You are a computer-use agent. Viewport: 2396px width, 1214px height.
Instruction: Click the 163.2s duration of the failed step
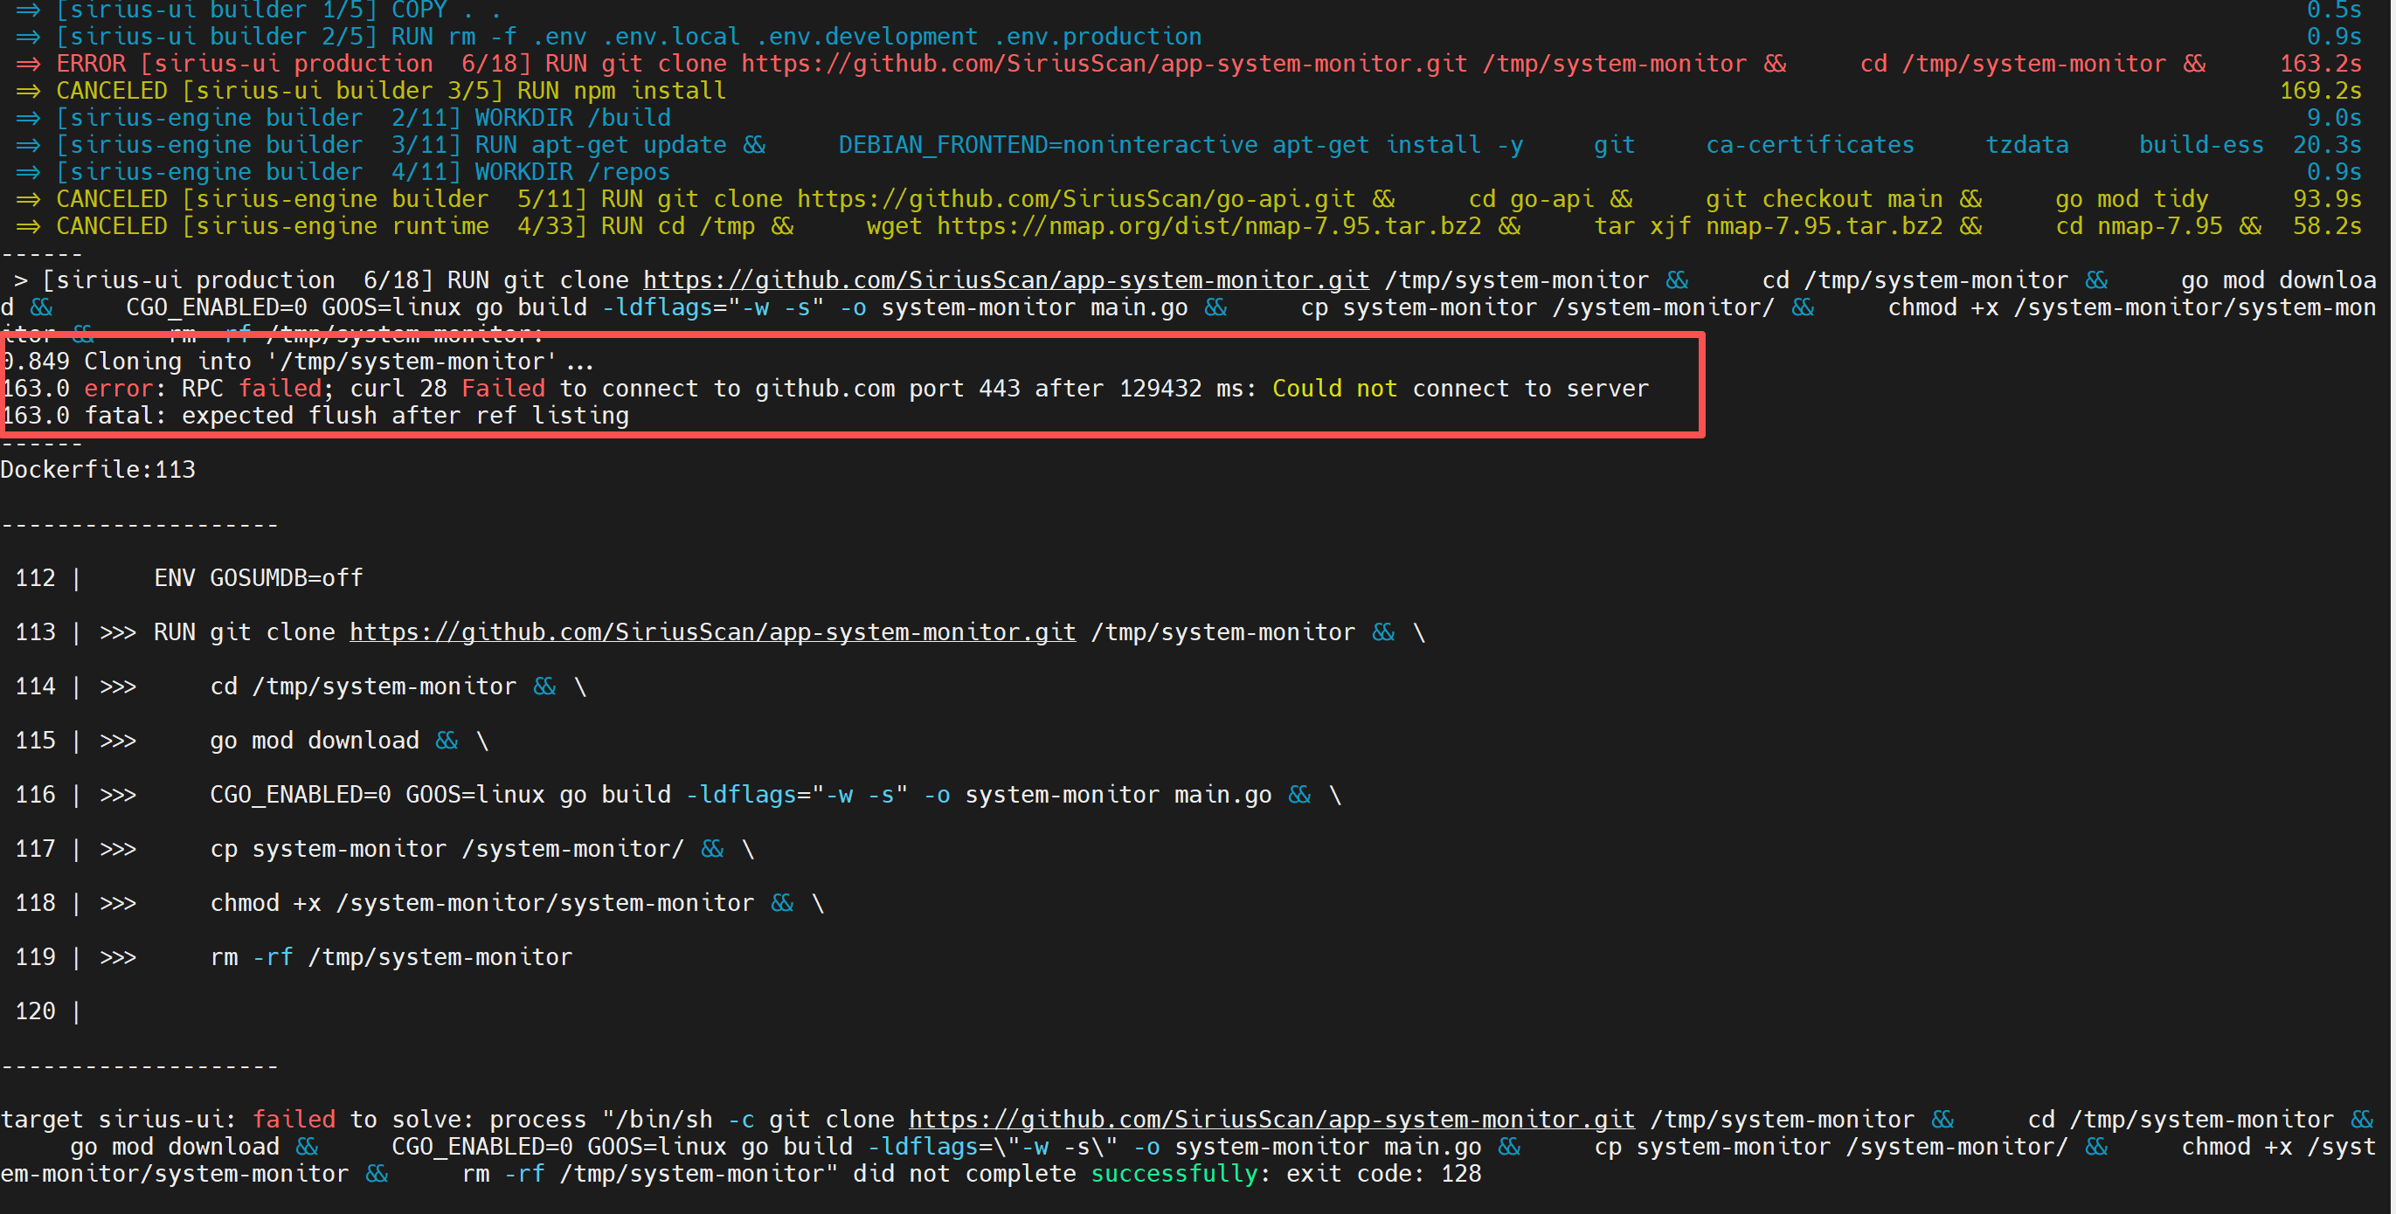tap(2320, 64)
